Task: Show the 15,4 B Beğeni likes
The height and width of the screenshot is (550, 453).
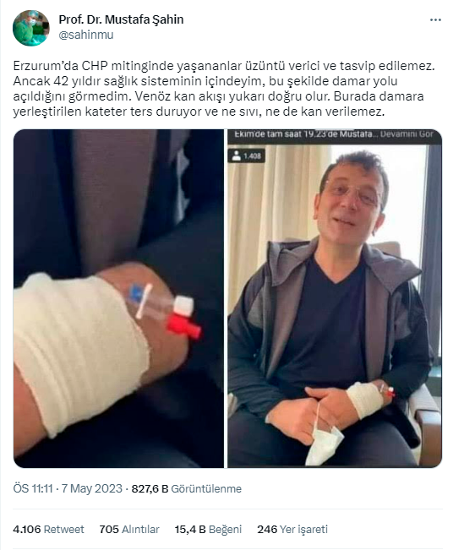Action: click(208, 529)
